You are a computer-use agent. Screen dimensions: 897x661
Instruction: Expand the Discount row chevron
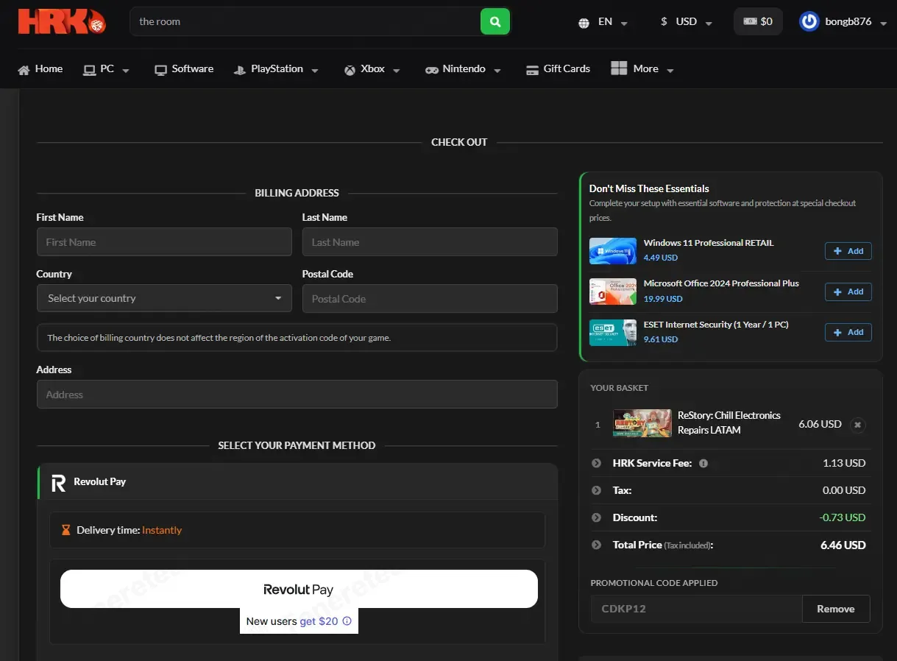(x=597, y=517)
